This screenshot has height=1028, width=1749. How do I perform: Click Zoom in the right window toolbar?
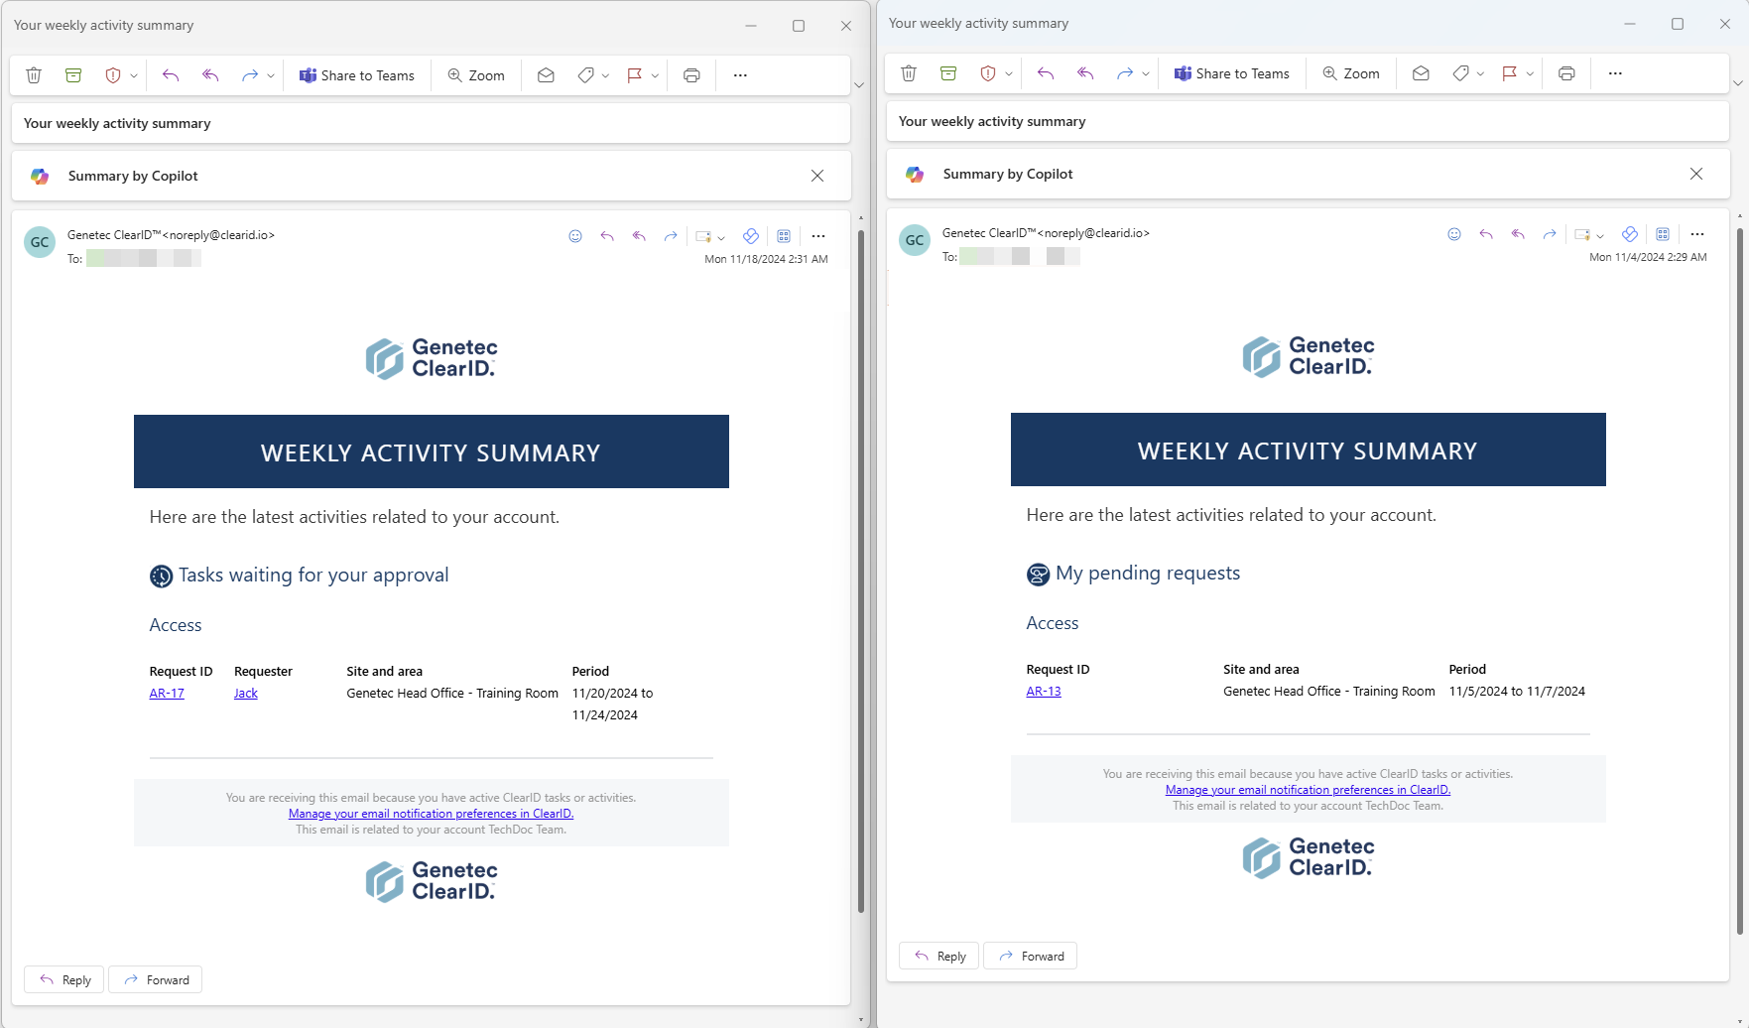tap(1351, 73)
